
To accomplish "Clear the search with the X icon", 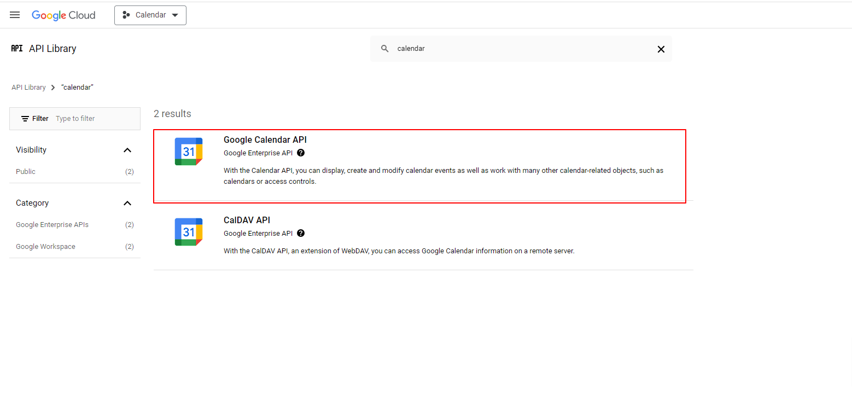I will pos(661,49).
